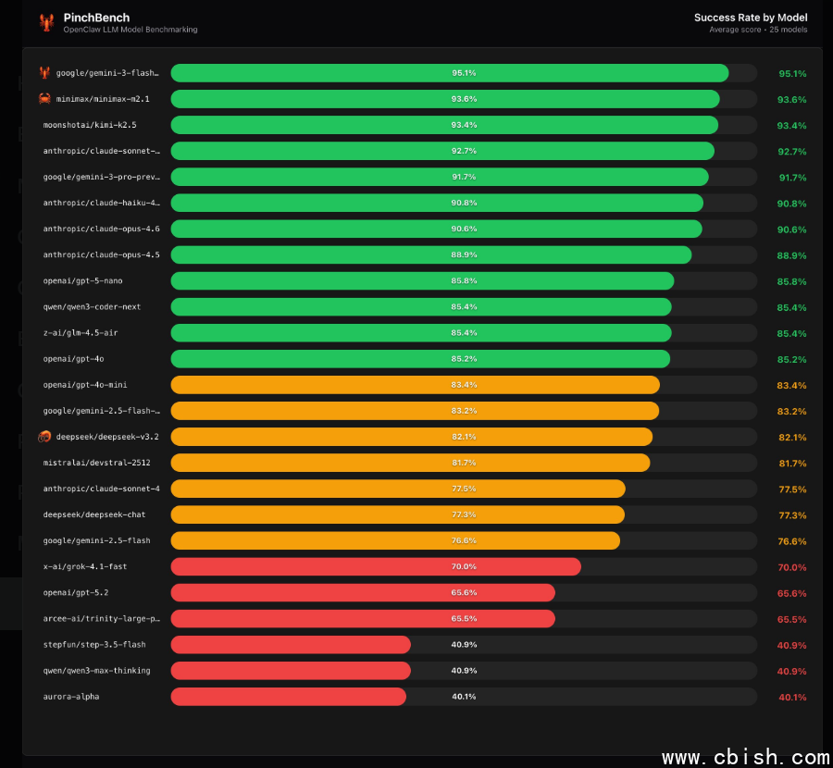Click the green bar for qwen/qwen3-coder-next

[x=421, y=306]
